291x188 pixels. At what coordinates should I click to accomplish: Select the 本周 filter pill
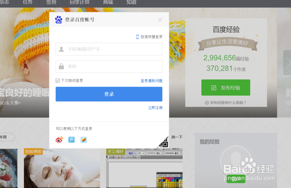tap(6, 137)
